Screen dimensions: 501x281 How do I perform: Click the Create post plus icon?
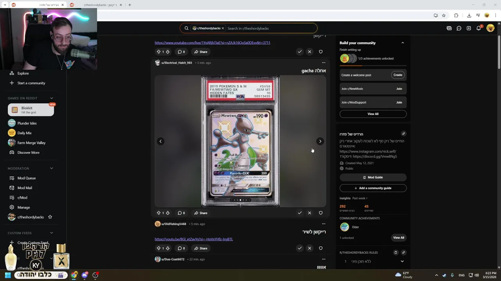point(469,28)
